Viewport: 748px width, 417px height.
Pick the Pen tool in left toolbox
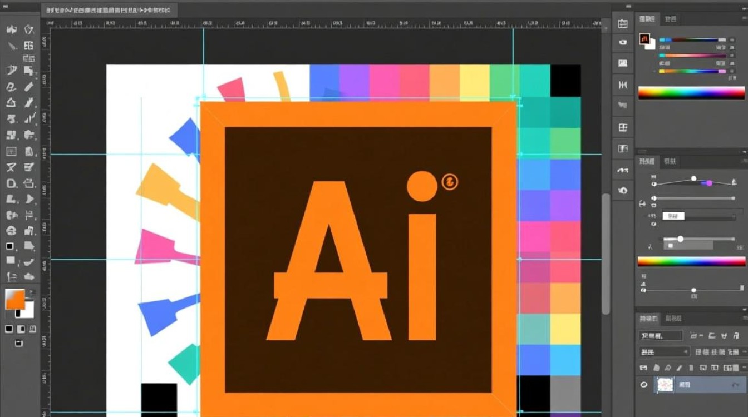(11, 70)
